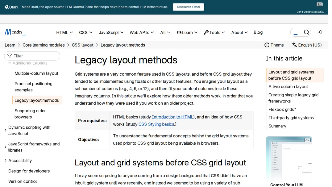Click the CSS Styling basics link
The width and height of the screenshot is (332, 187).
pyautogui.click(x=156, y=124)
